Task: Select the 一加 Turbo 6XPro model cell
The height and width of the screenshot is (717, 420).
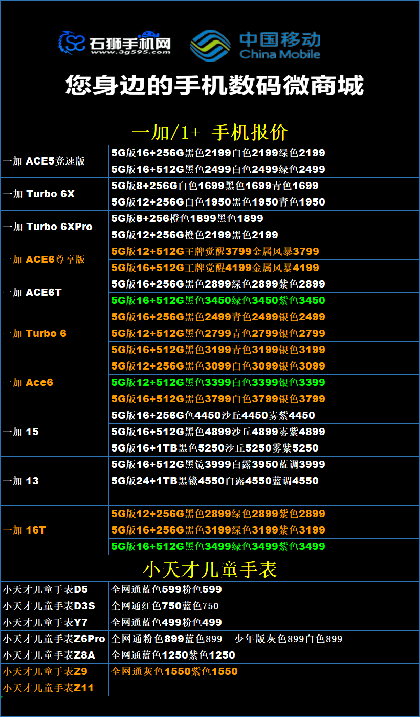Action: [x=54, y=227]
